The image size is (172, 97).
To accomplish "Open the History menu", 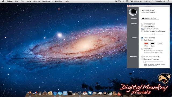I will coord(37,1).
